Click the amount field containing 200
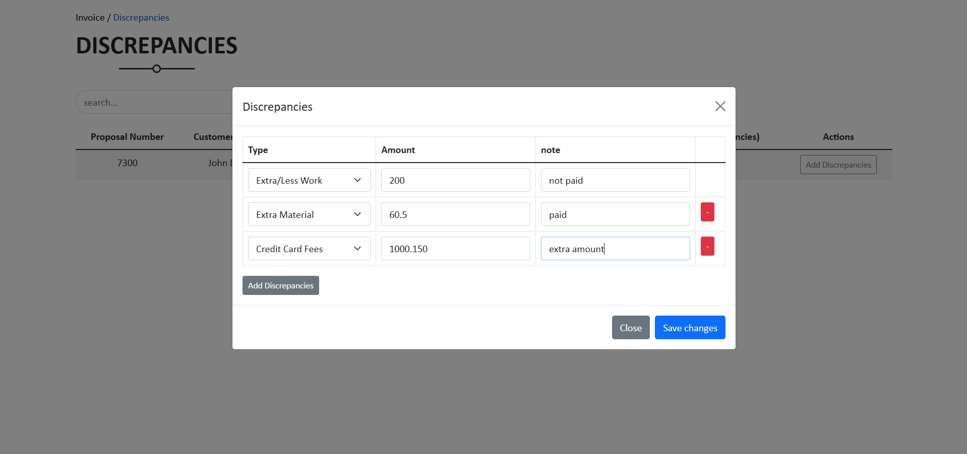The height and width of the screenshot is (454, 967). [x=455, y=180]
